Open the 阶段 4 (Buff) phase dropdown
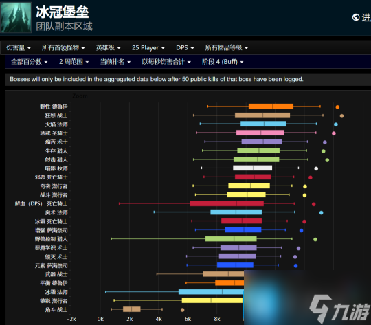 223,62
